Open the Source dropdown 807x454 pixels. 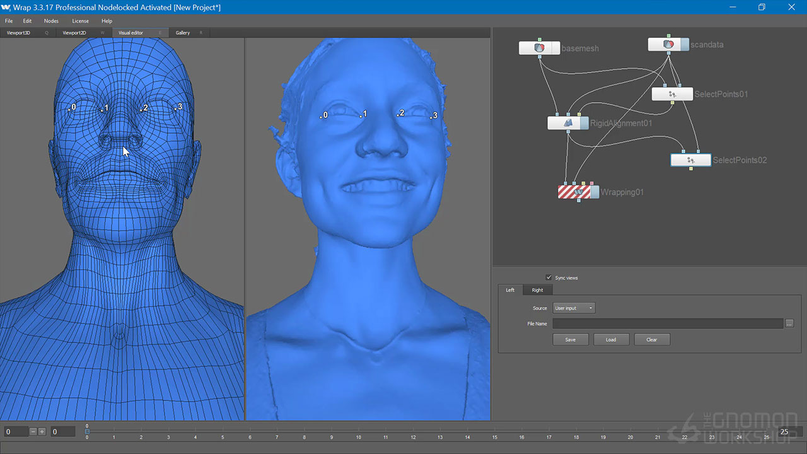tap(574, 308)
